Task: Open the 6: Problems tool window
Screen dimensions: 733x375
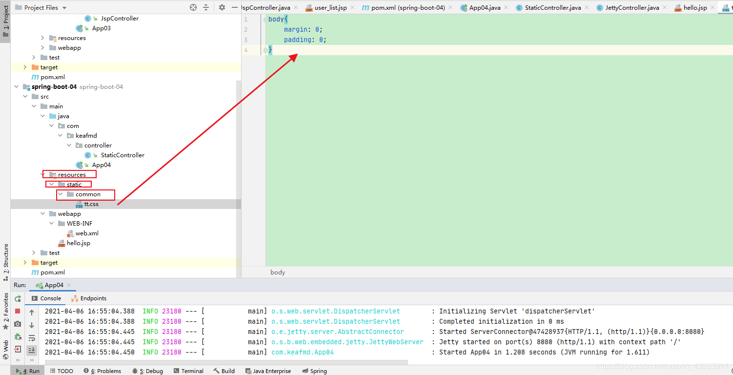Action: coord(102,371)
